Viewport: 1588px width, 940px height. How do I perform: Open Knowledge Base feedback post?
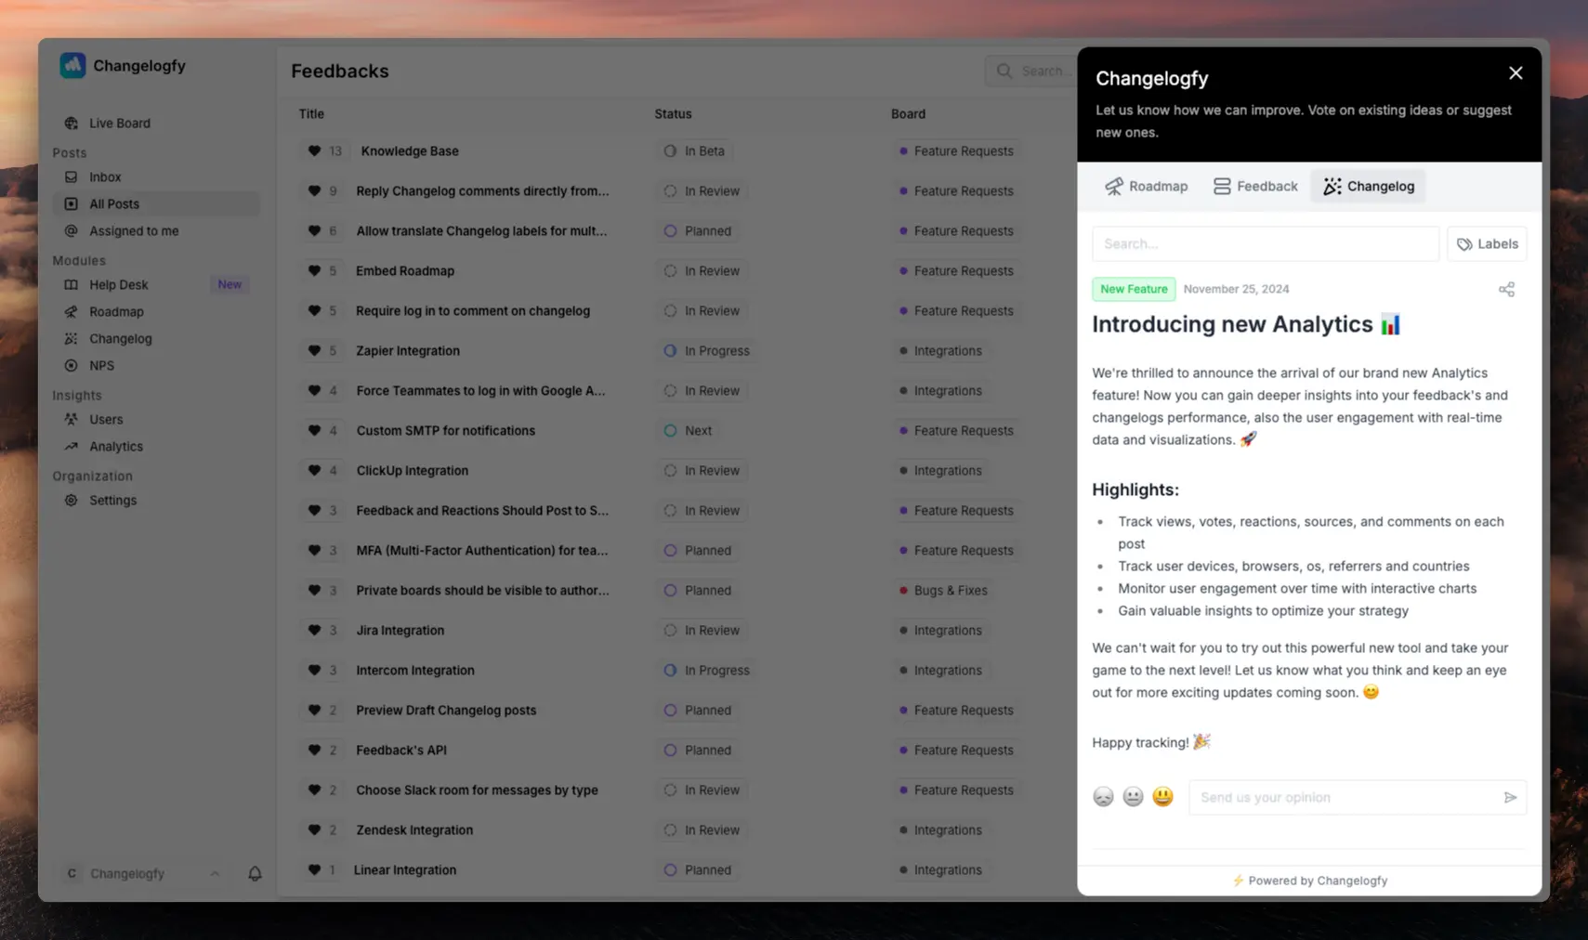(x=409, y=150)
